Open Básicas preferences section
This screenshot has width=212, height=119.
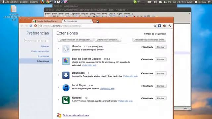coord(45,46)
